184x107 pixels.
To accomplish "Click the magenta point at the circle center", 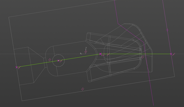I will tap(58, 61).
